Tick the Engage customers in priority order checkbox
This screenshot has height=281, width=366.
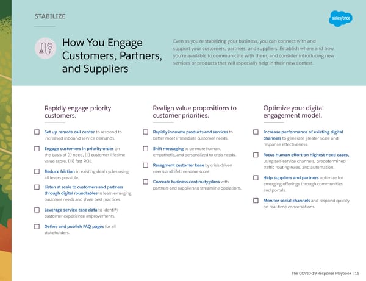click(x=37, y=149)
